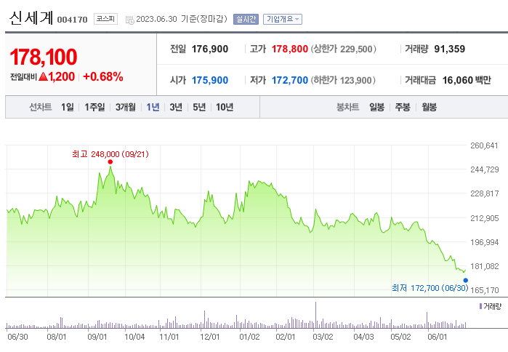The width and height of the screenshot is (508, 352).
Task: Click the 하한가 123,900 lower limit text
Action: click(x=344, y=80)
